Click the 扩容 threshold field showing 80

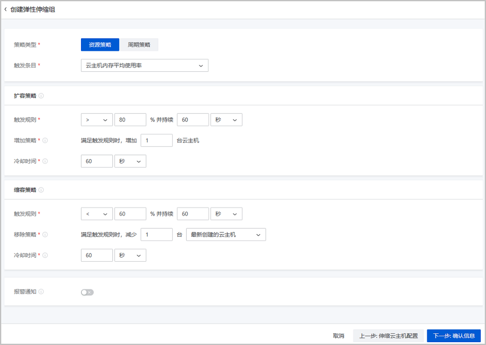(x=130, y=120)
